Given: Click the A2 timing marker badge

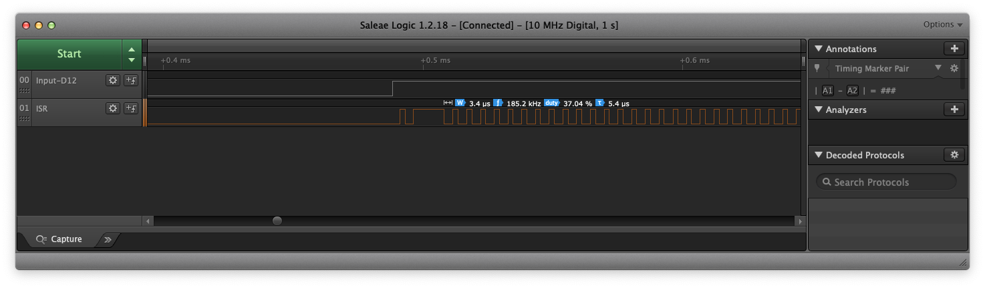Looking at the screenshot, I should pos(852,91).
